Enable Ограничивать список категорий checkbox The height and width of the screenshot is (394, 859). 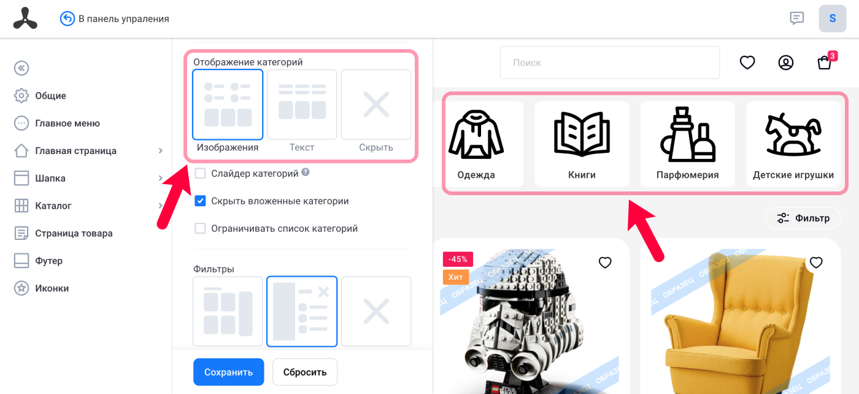[200, 229]
